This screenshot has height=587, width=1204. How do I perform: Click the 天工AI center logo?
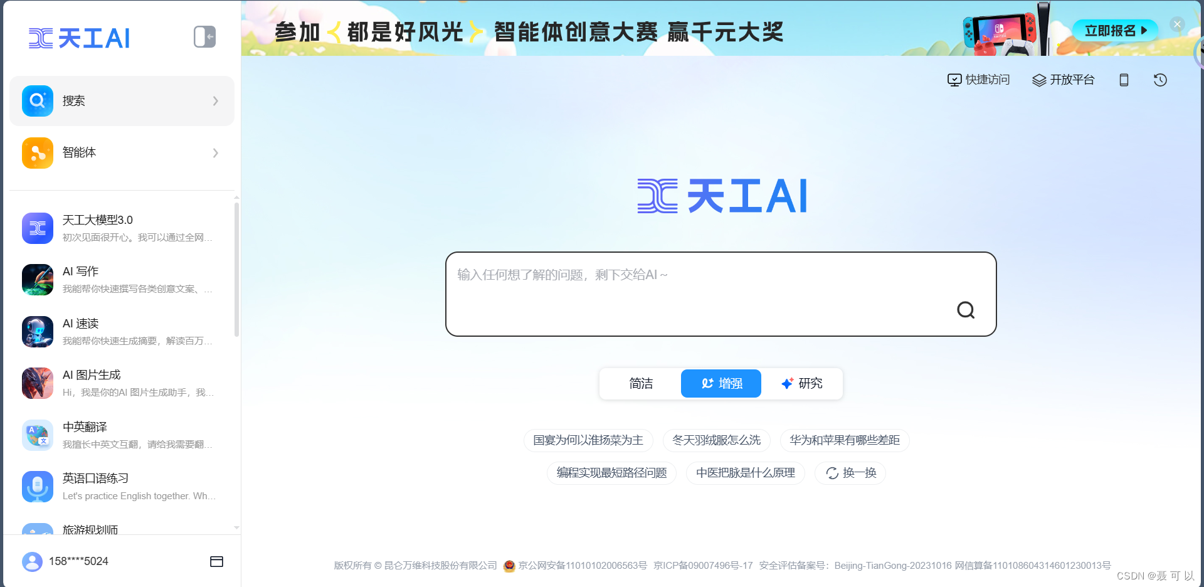(x=722, y=196)
